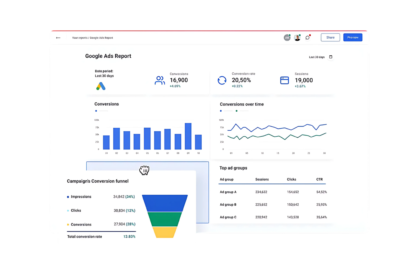Click the user photo avatar

click(297, 38)
